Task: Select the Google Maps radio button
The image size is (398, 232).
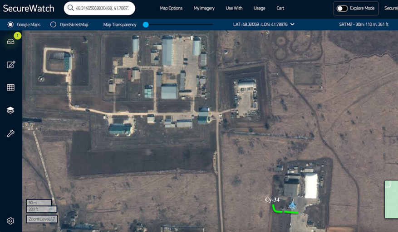Action: pos(10,24)
